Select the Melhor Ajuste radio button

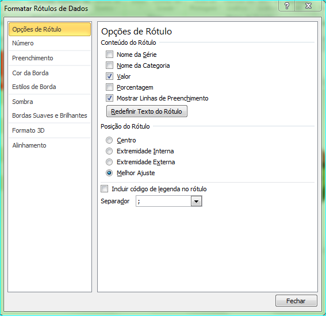pos(109,173)
